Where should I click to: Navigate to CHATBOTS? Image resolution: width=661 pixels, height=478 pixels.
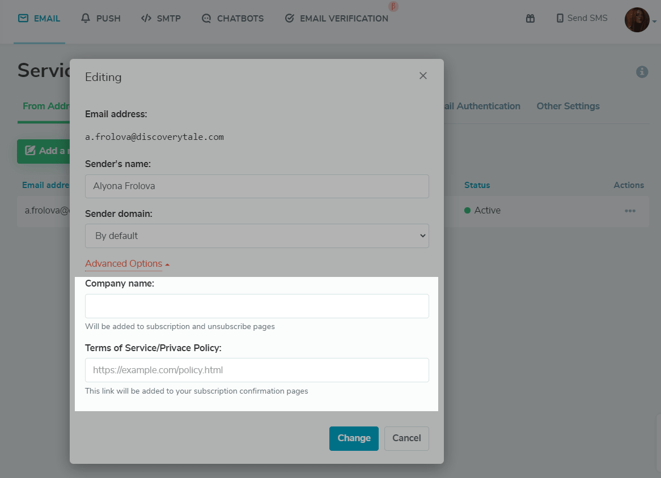(x=232, y=18)
